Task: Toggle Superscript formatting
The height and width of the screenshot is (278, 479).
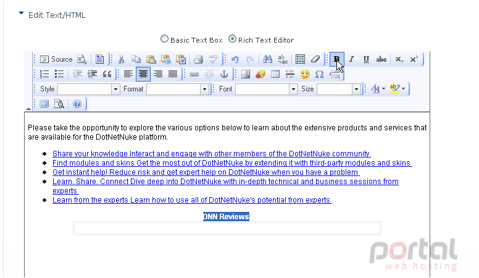Action: click(x=414, y=59)
